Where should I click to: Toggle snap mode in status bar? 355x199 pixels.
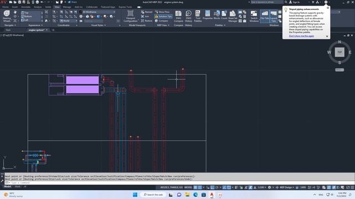tap(200, 187)
